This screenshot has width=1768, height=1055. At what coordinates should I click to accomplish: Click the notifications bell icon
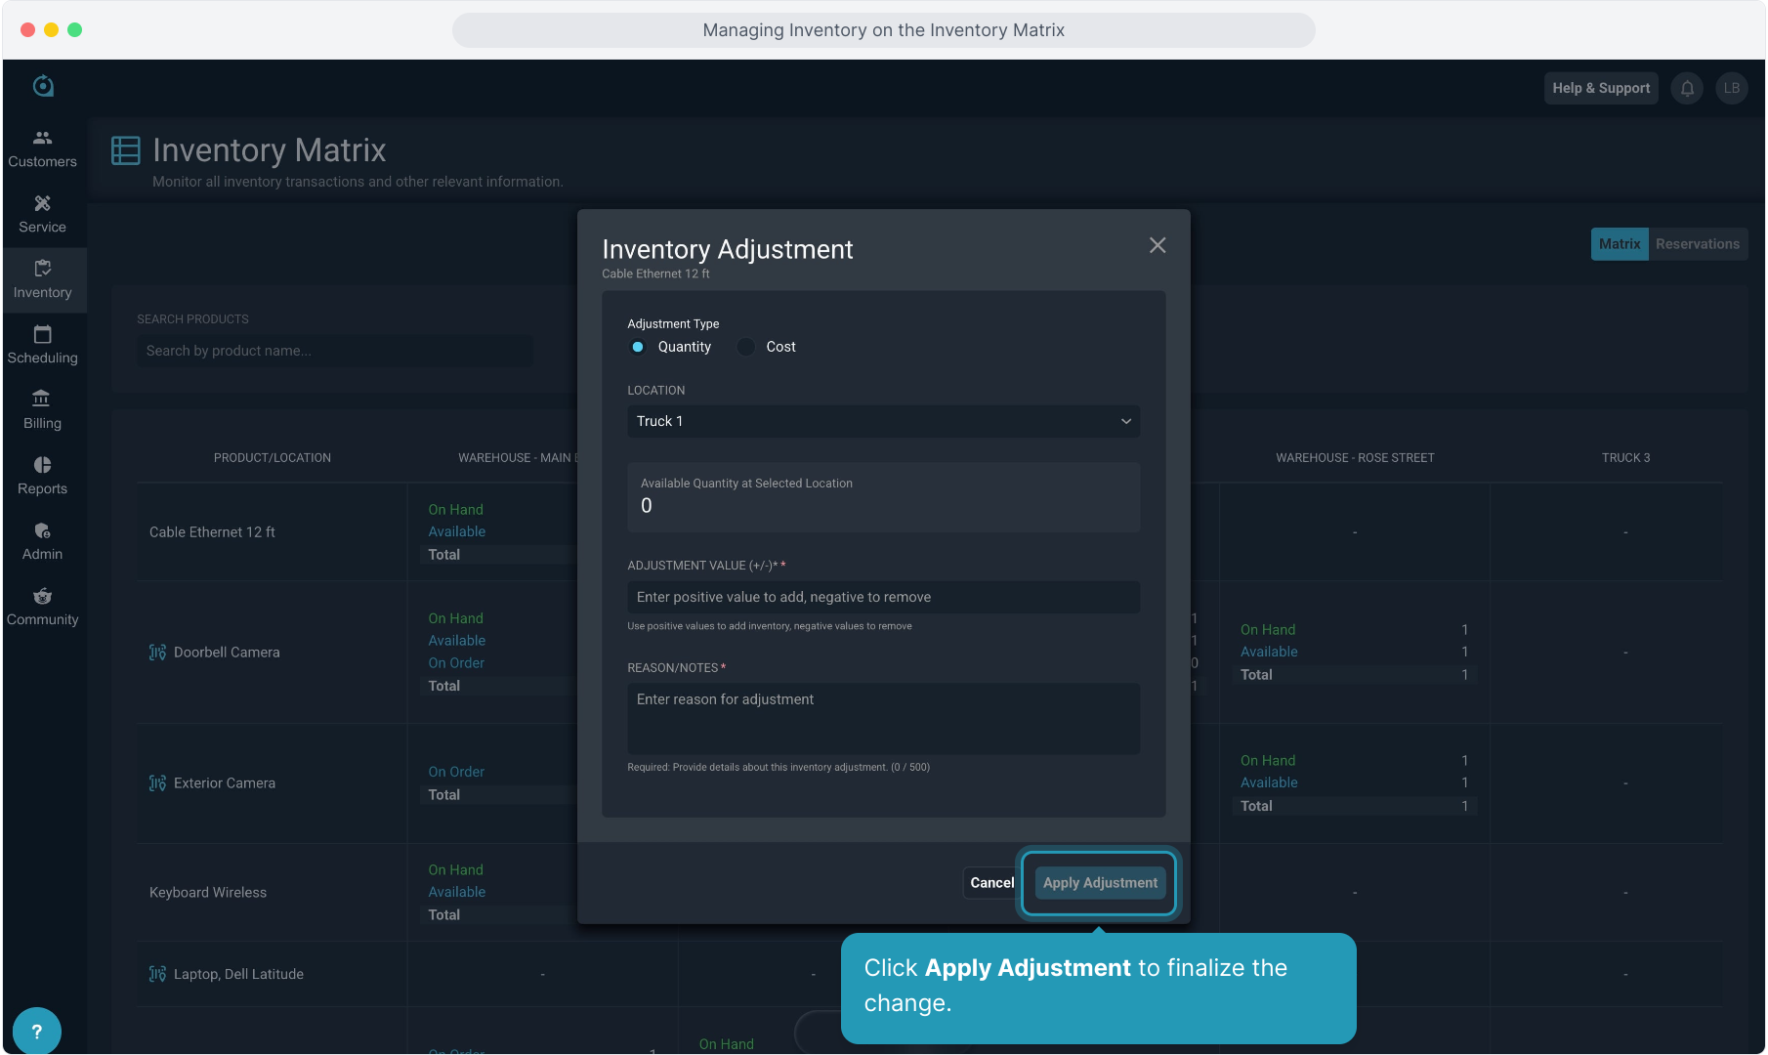(1687, 88)
